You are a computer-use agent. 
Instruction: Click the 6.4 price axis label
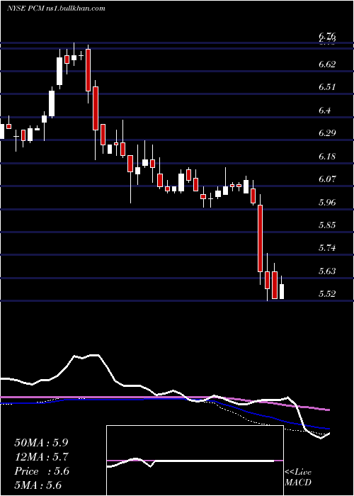pos(326,111)
